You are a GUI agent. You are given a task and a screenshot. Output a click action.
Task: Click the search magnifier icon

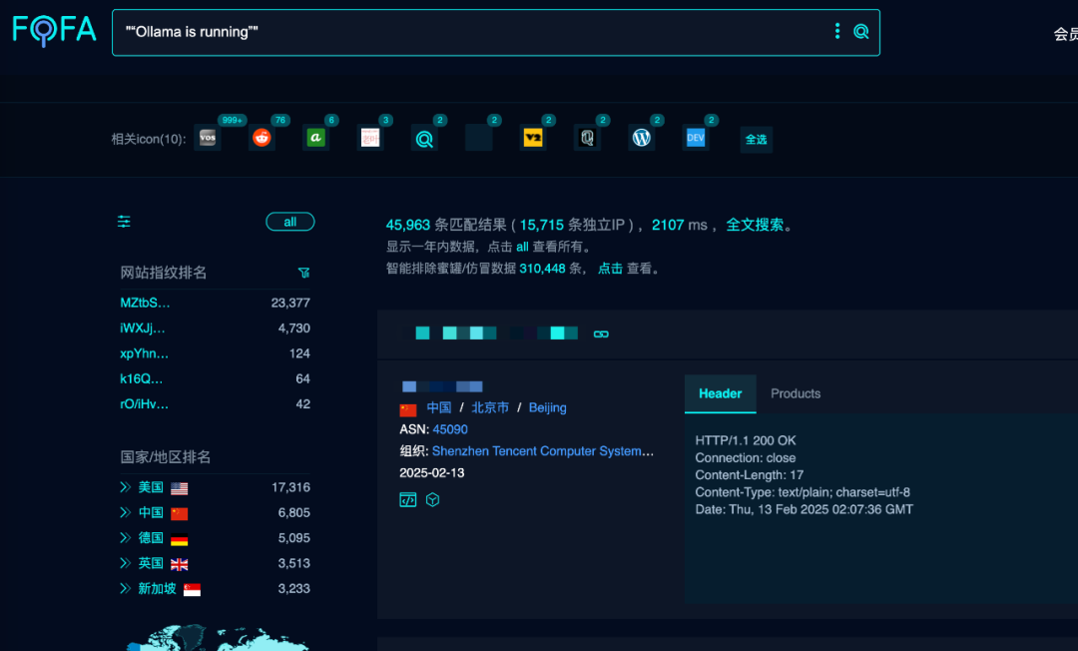pos(860,31)
